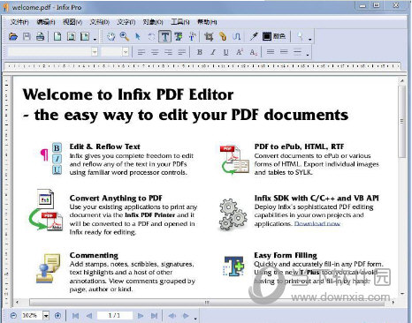Viewport: 412px width, 323px height.
Task: Select the Zoom magnifier tool
Action: [125, 36]
